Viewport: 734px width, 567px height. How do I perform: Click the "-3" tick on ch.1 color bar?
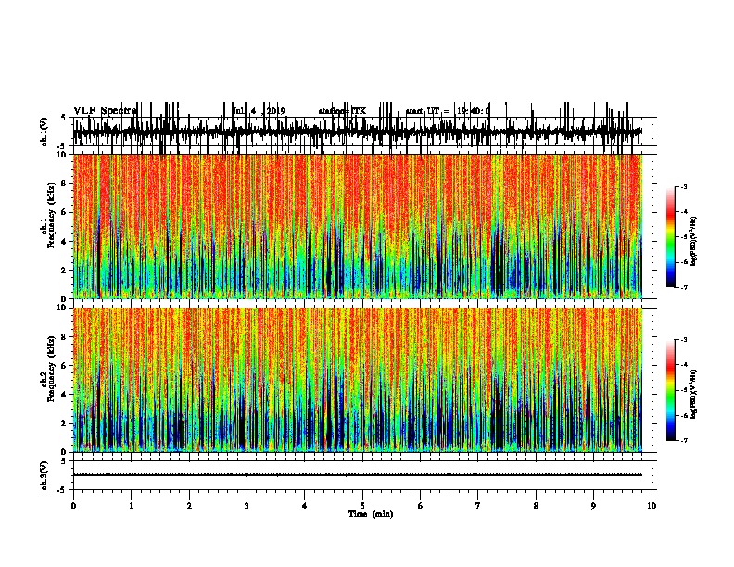[x=684, y=186]
